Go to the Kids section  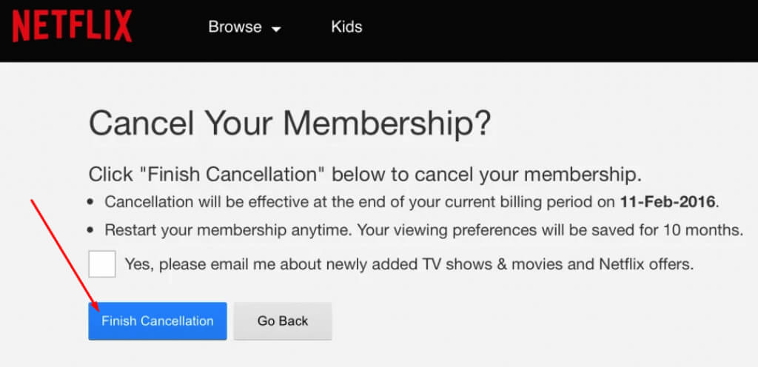(346, 27)
